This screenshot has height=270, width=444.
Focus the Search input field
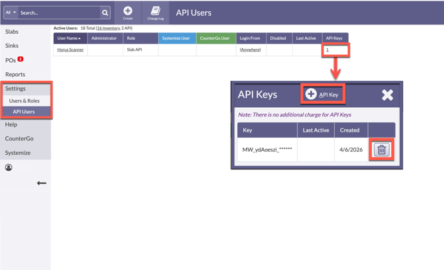pyautogui.click(x=59, y=13)
